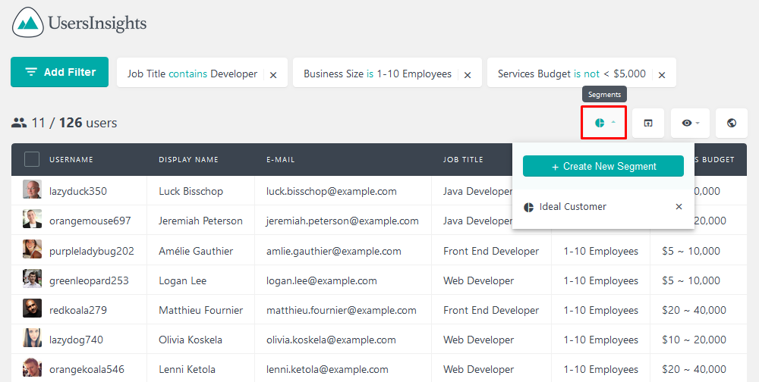Image resolution: width=759 pixels, height=382 pixels.
Task: Delete the Ideal Customer segment
Action: [679, 206]
